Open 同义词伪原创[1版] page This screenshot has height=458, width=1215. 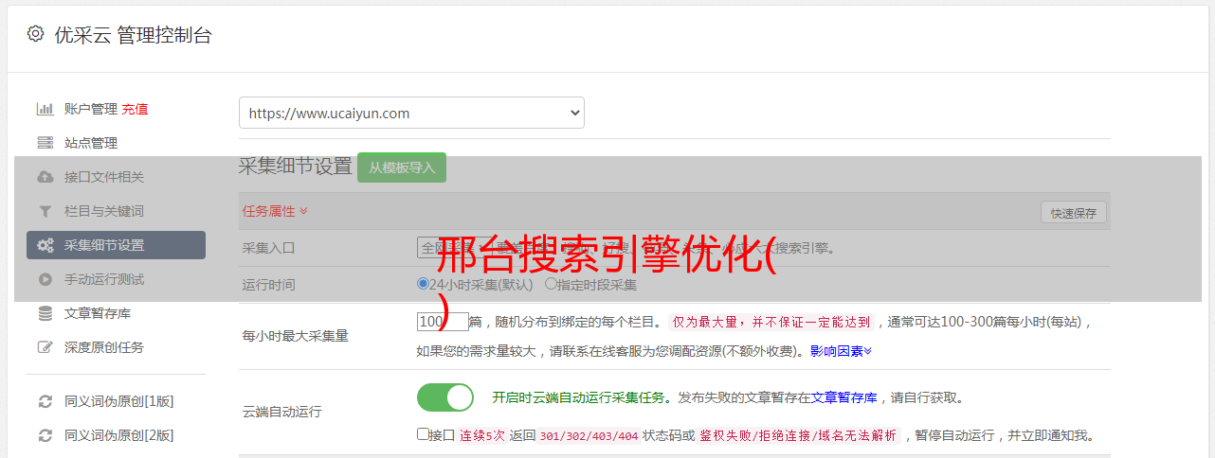(119, 401)
